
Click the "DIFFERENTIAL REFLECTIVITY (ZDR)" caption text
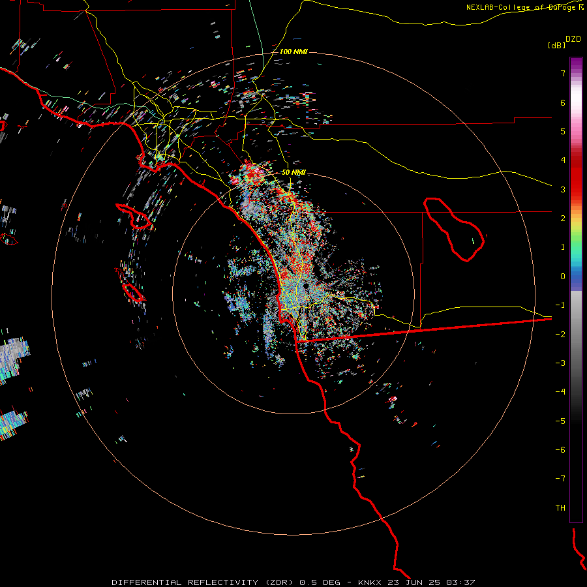tap(203, 582)
